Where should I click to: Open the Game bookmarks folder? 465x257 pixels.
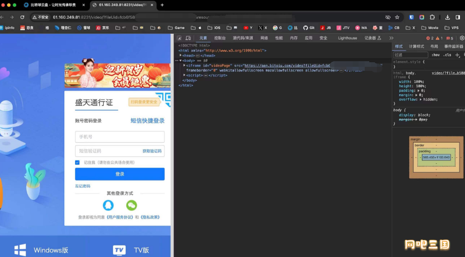coord(176,28)
